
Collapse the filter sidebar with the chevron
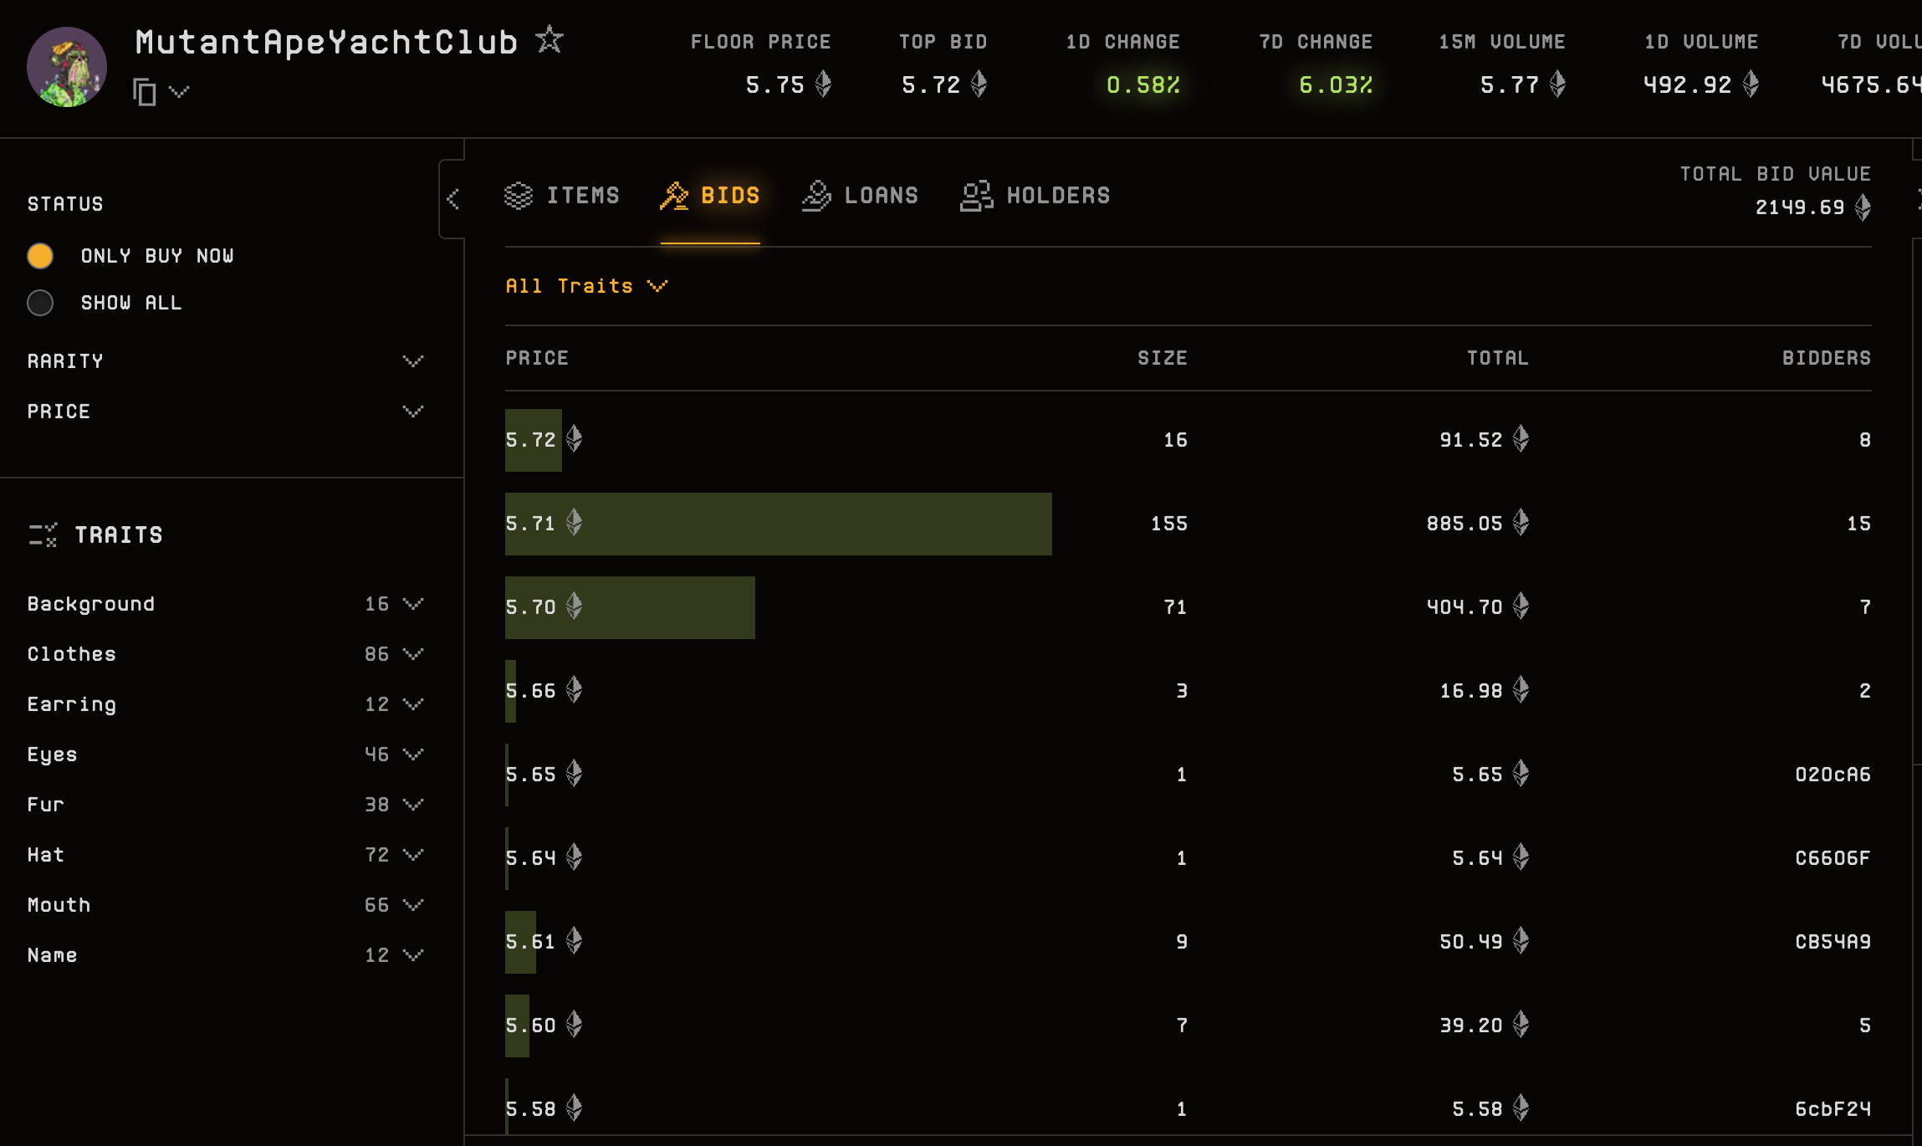(x=454, y=198)
